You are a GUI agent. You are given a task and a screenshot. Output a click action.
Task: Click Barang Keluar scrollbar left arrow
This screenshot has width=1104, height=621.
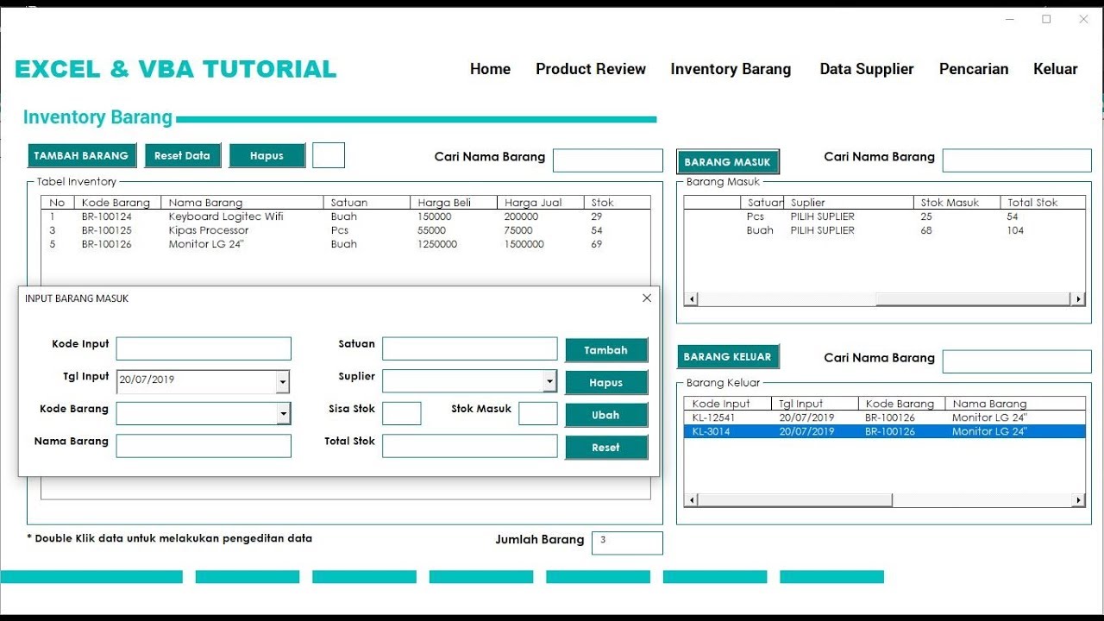pyautogui.click(x=691, y=500)
